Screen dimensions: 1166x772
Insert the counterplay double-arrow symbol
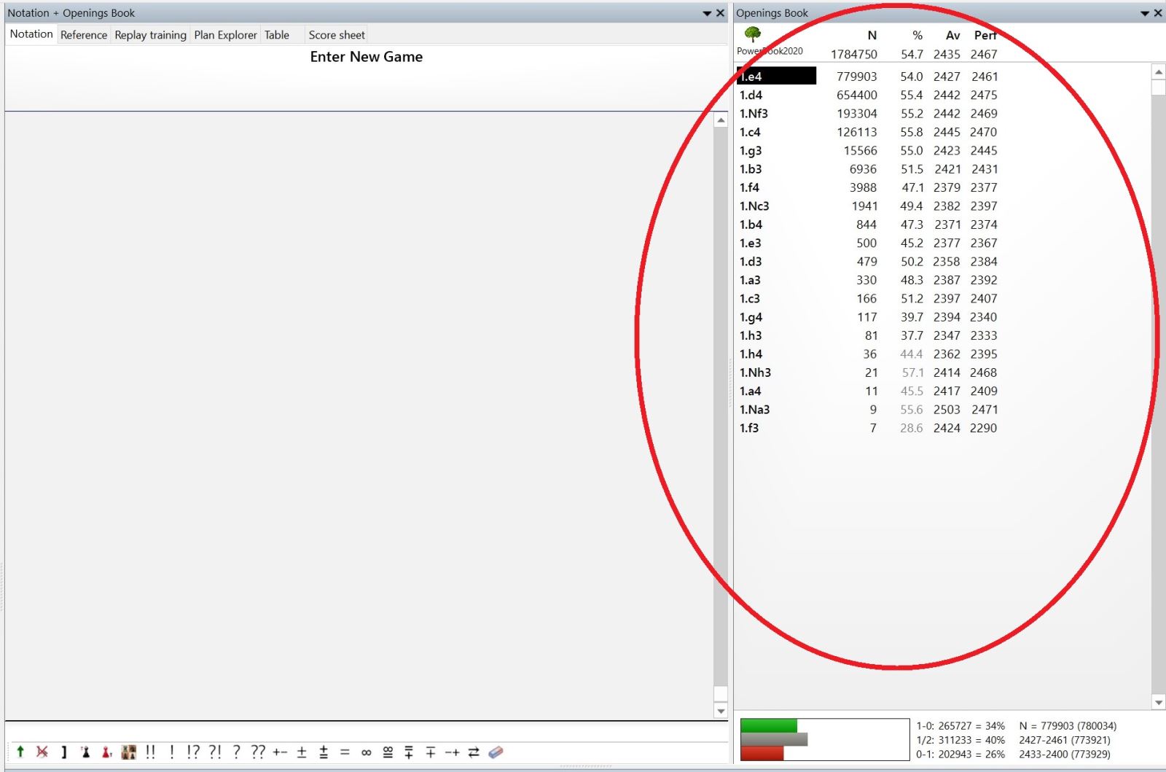[474, 752]
